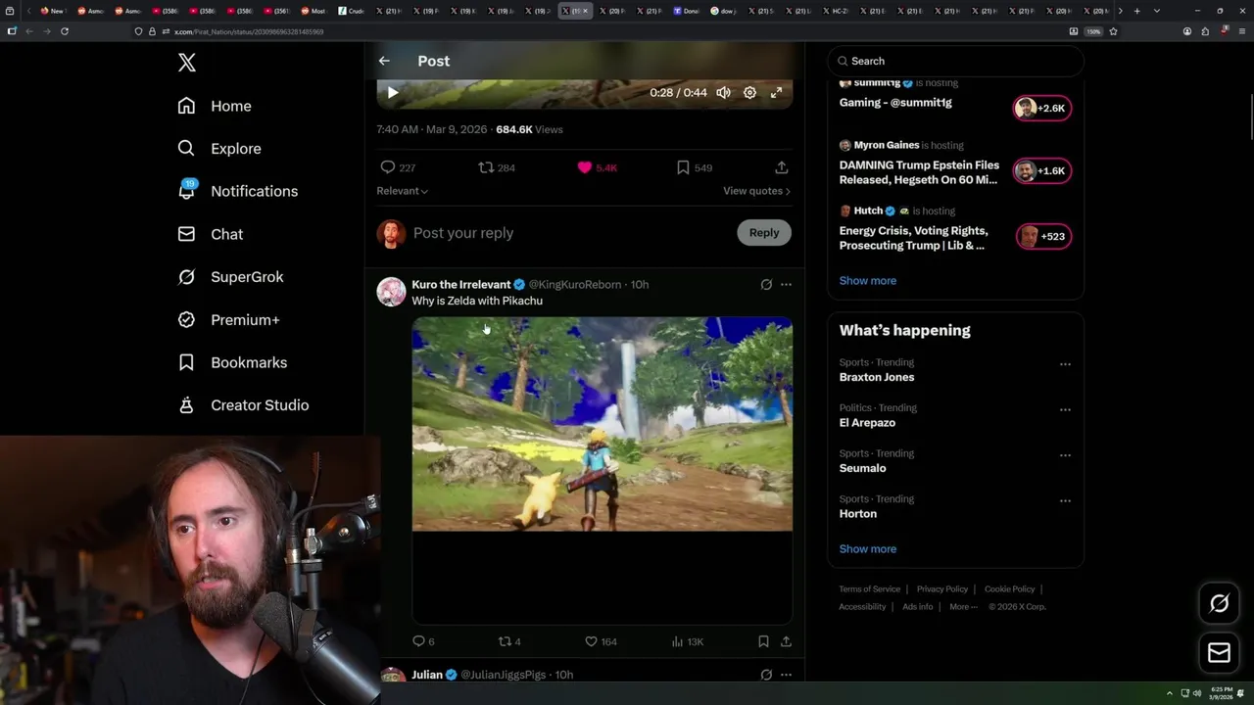1254x705 pixels.
Task: Open more options on Kuro's reply
Action: (786, 285)
